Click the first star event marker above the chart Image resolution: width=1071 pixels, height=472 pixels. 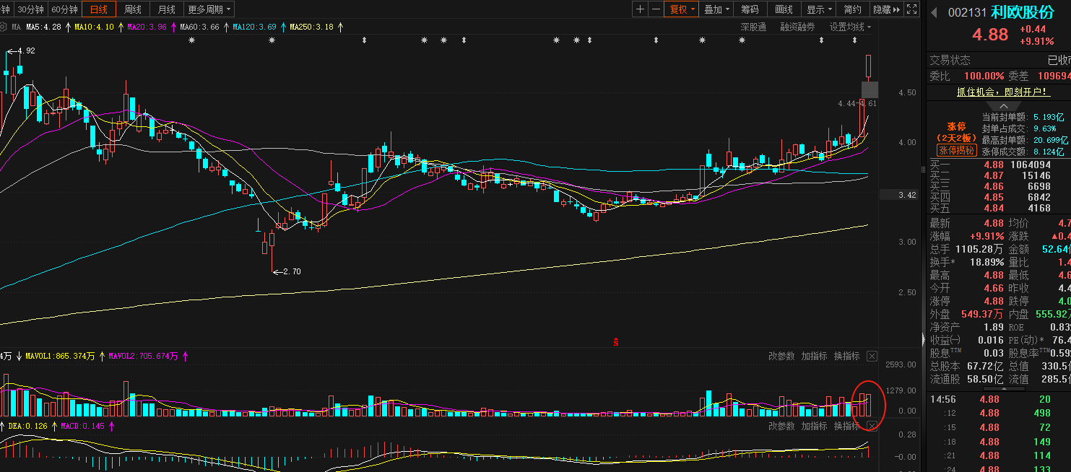pyautogui.click(x=191, y=40)
